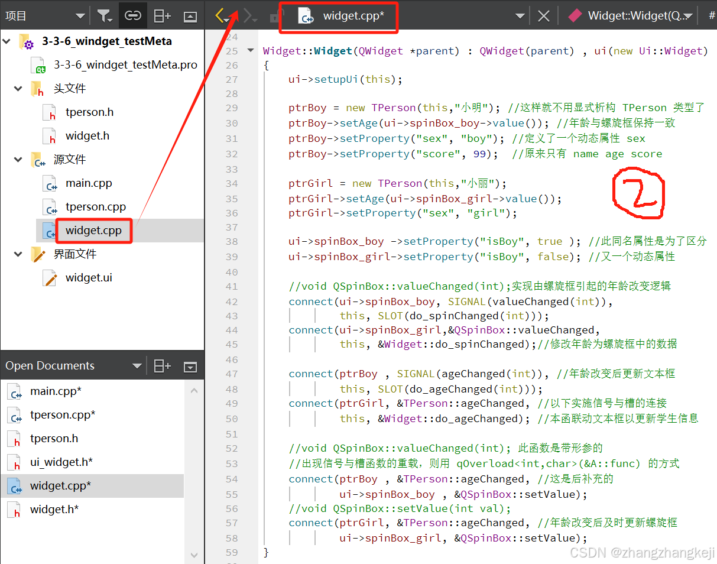
Task: Switch to tperson.cpp* in Open Documents
Action: click(63, 415)
